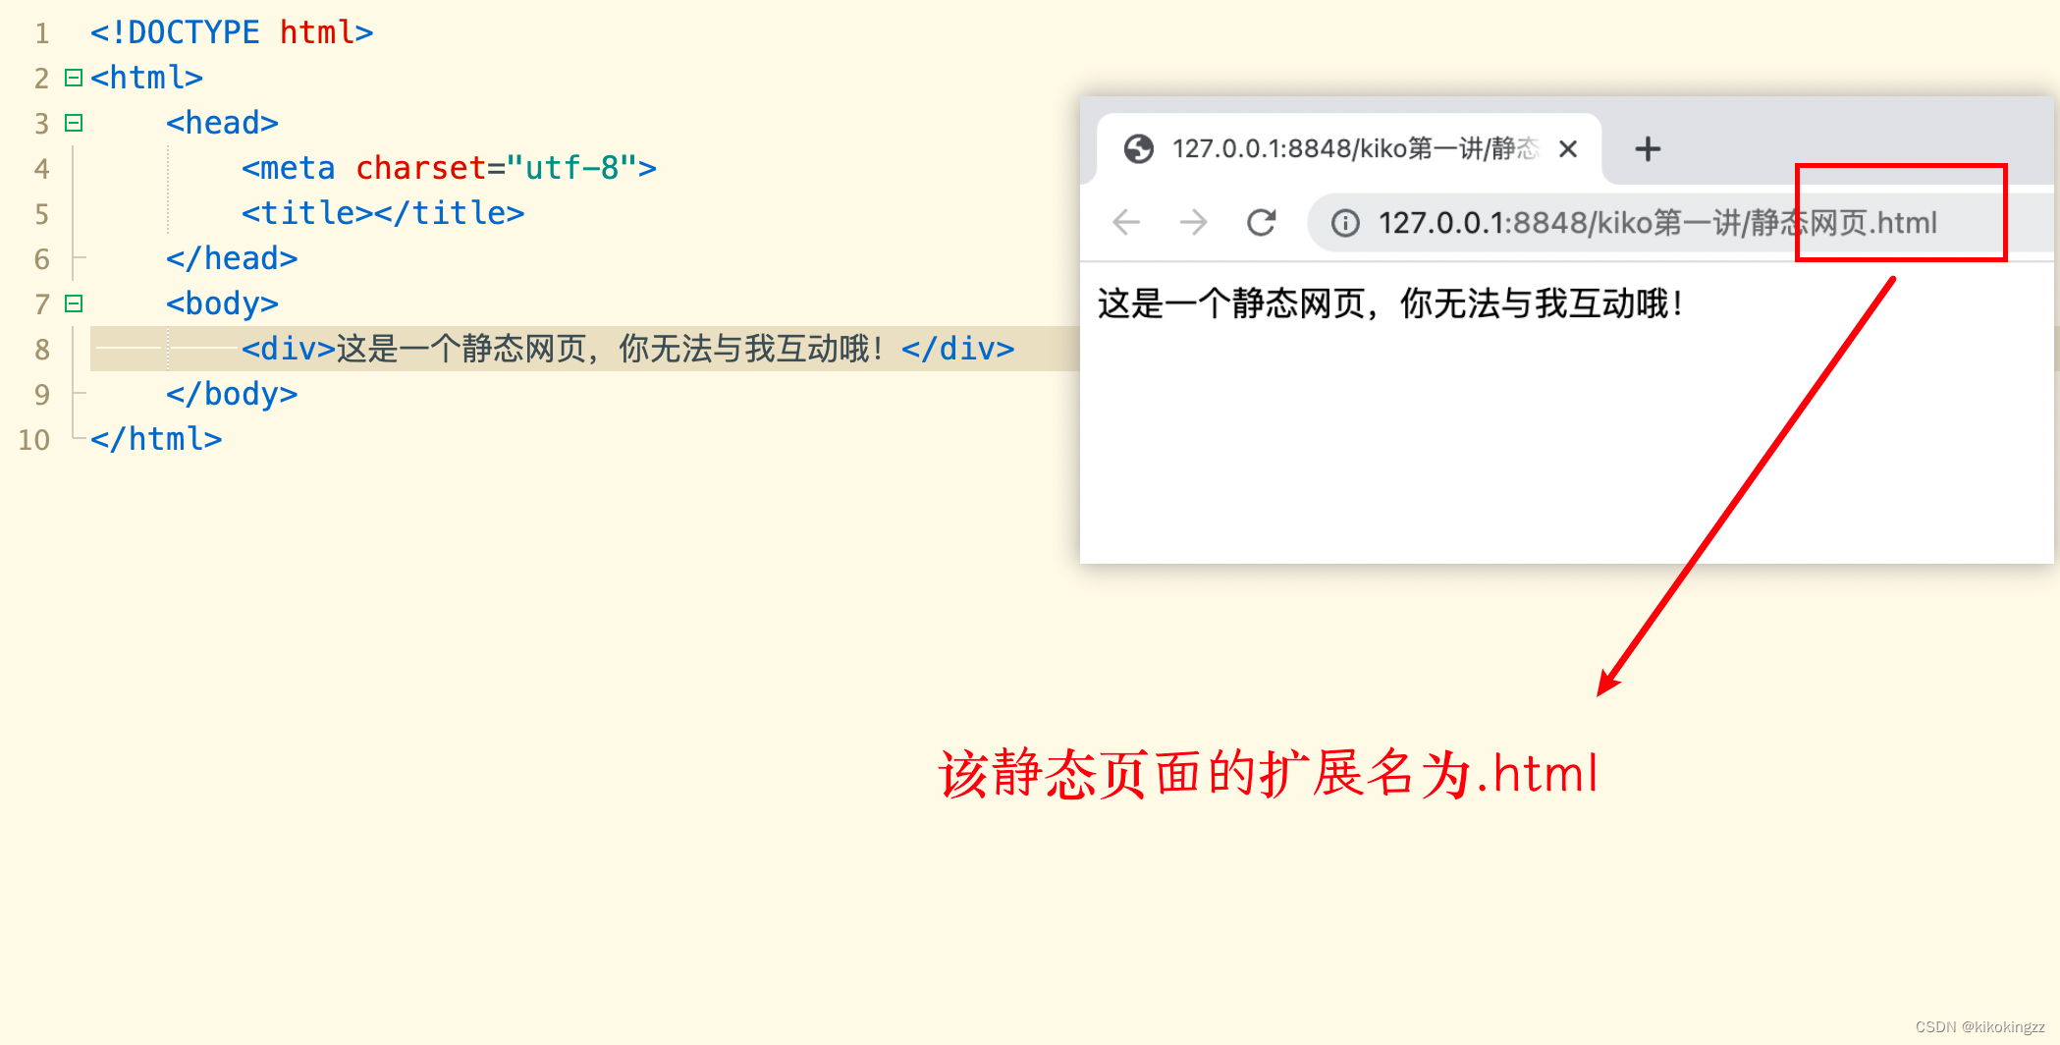The height and width of the screenshot is (1045, 2060).
Task: Collapse the body tag fold on line 7
Action: (x=74, y=303)
